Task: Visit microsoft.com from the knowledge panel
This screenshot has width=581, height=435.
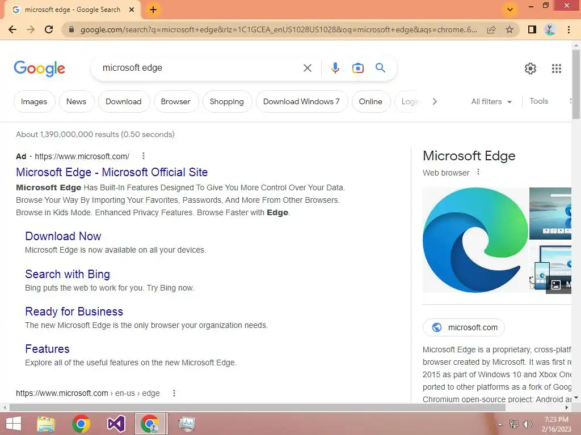Action: (464, 327)
